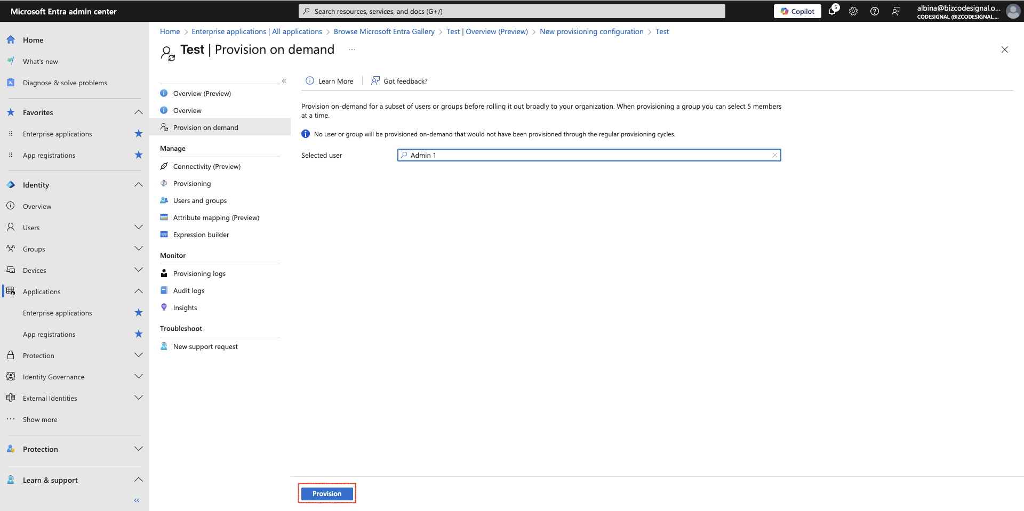1024x511 pixels.
Task: Click the Provision button
Action: (x=327, y=493)
